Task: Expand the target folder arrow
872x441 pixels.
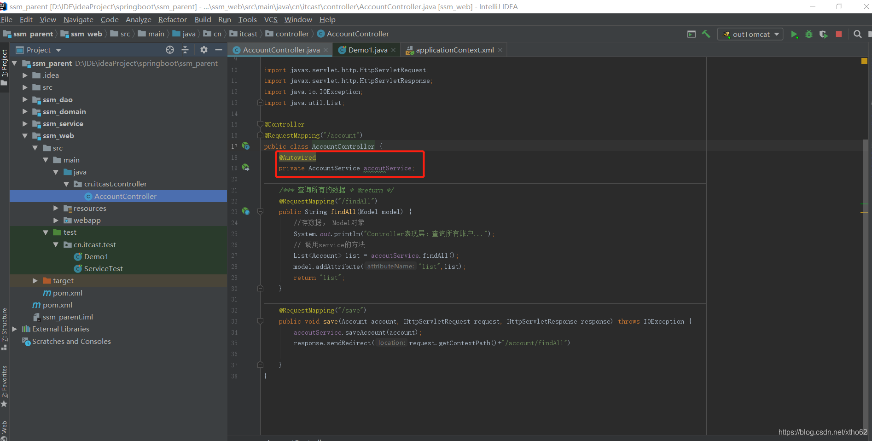Action: click(35, 280)
